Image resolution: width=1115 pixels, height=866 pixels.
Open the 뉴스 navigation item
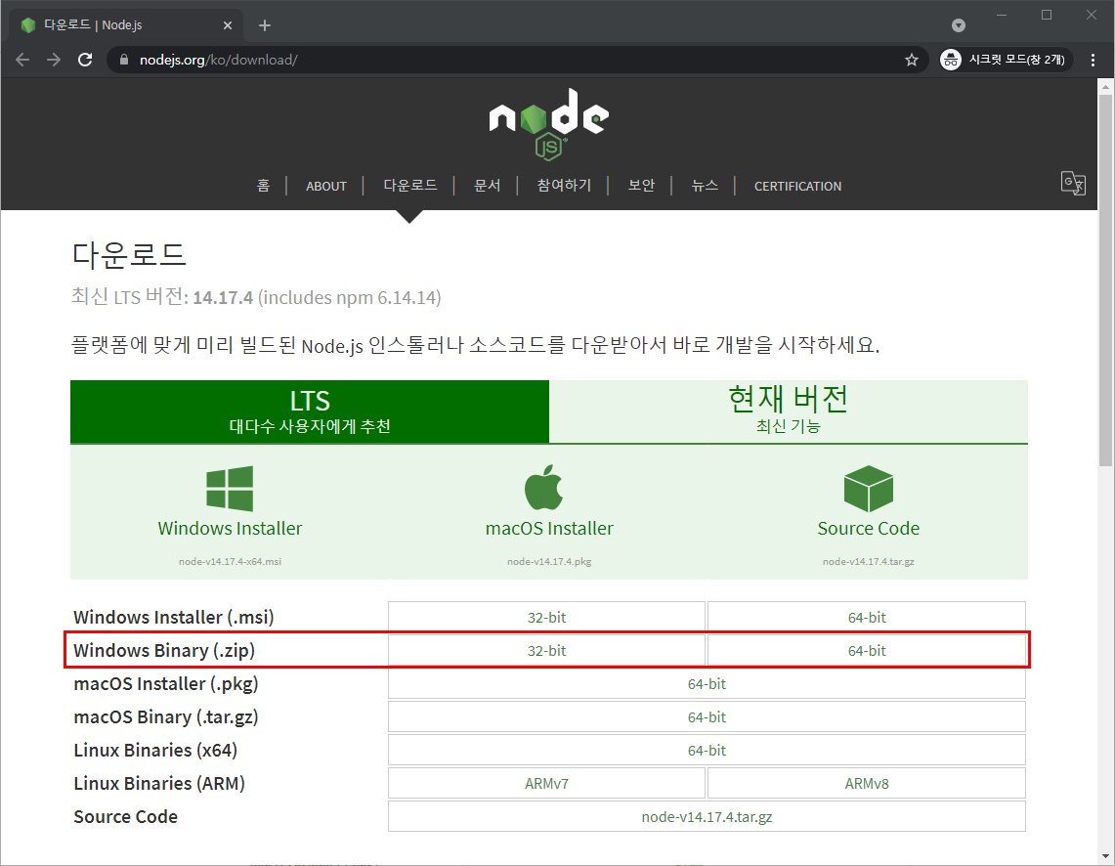point(705,186)
